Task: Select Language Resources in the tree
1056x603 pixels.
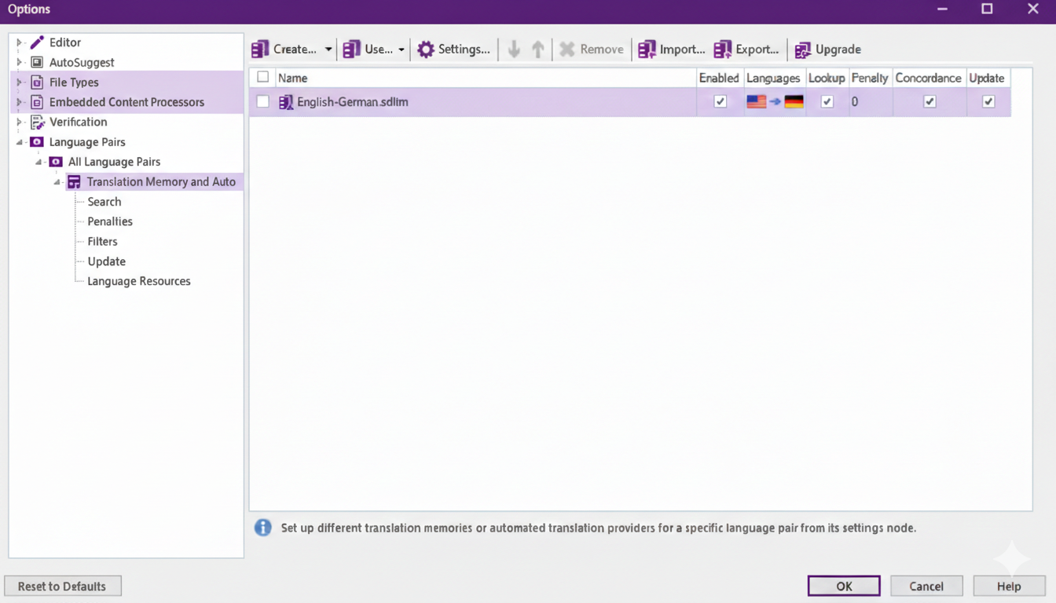Action: point(139,281)
